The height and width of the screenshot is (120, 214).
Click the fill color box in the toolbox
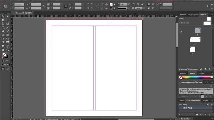pos(4,55)
